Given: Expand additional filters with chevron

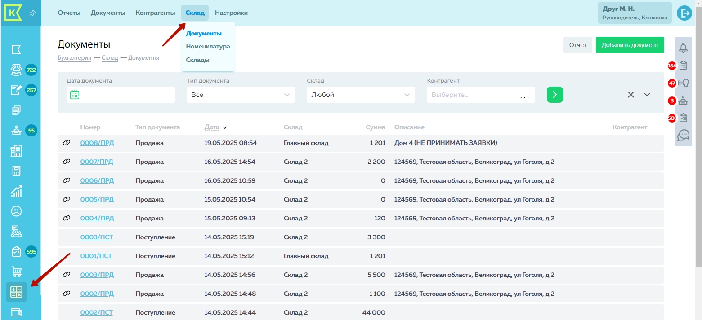Looking at the screenshot, I should [x=647, y=94].
